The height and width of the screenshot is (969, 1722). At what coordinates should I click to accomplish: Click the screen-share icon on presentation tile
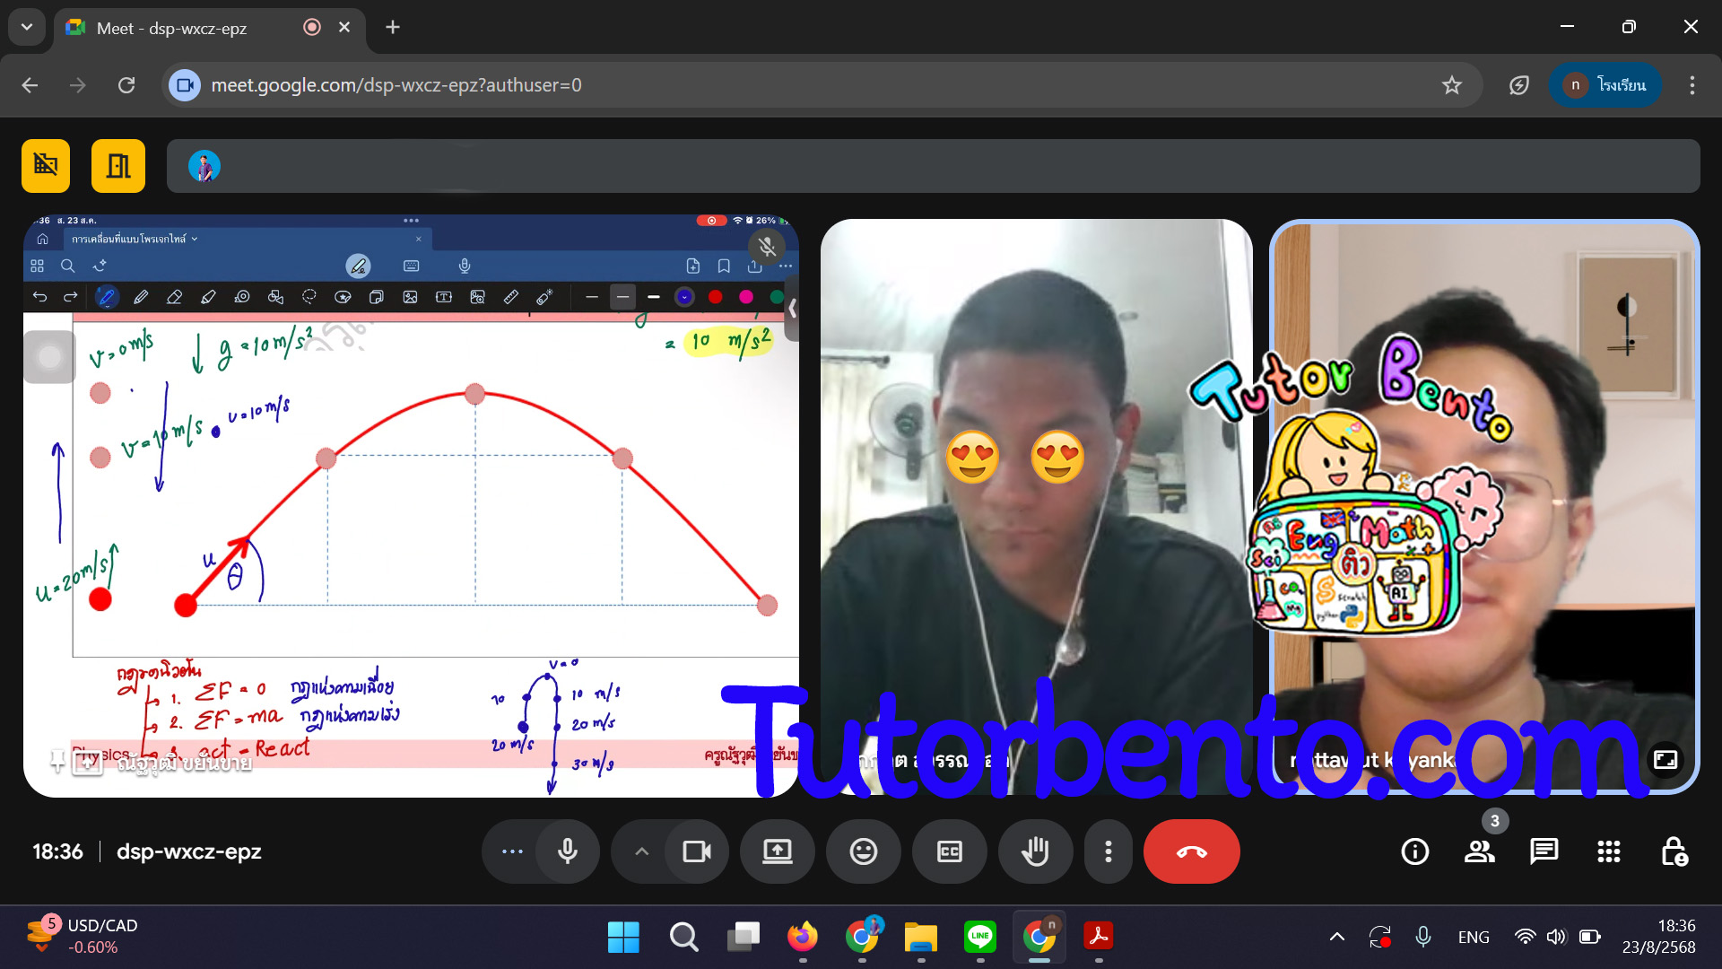(x=87, y=763)
